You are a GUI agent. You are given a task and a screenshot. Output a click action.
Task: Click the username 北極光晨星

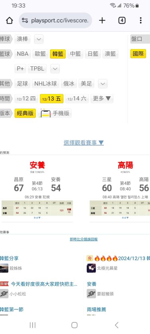tap(107, 269)
